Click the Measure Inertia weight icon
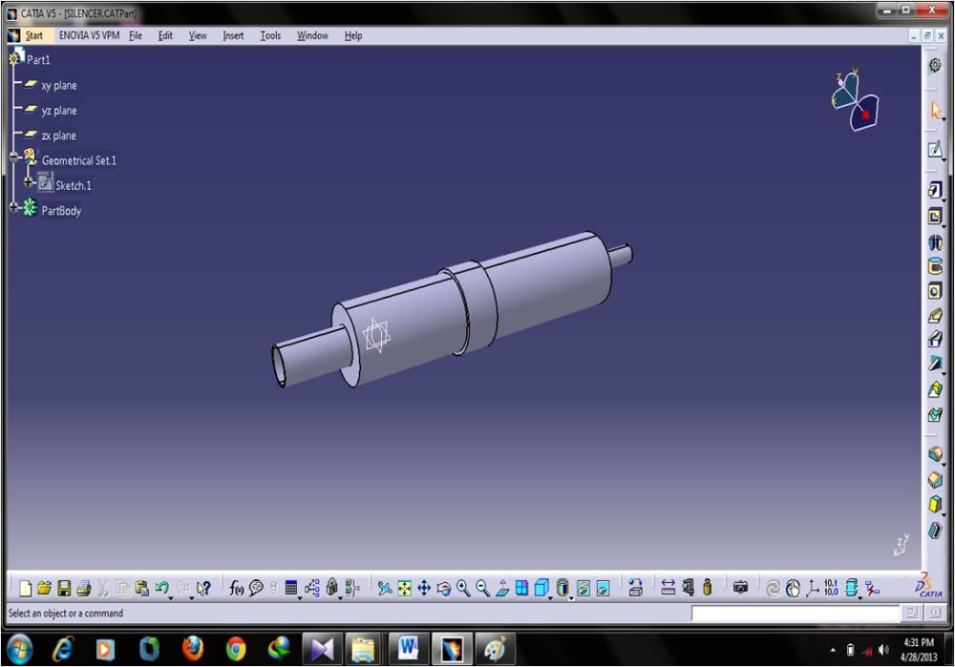This screenshot has width=955, height=667. coord(707,588)
